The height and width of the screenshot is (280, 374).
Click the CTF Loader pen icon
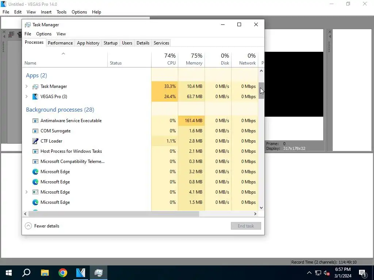pos(35,141)
